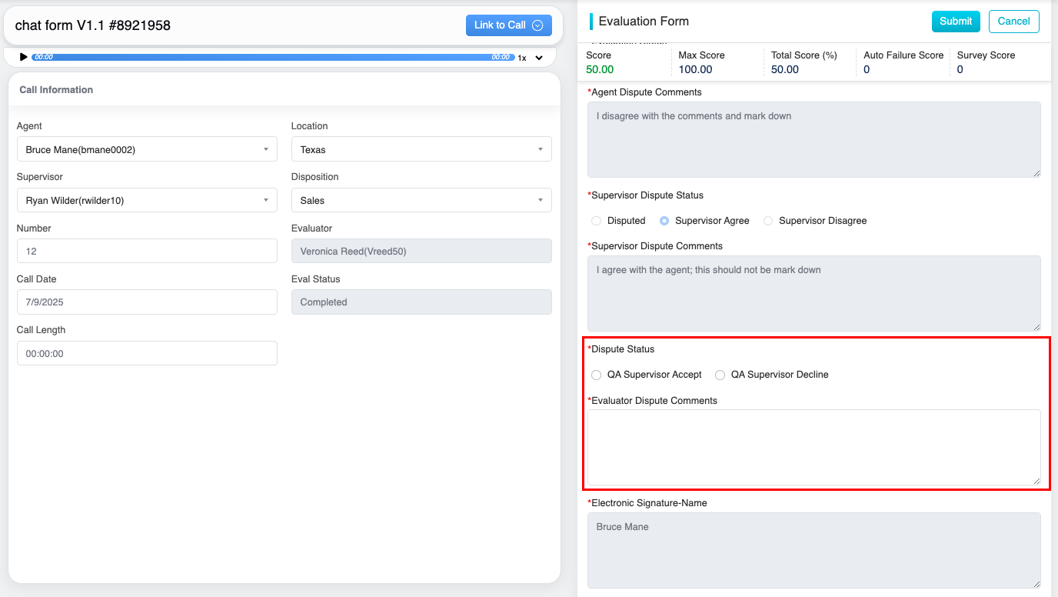Viewport: 1058px width, 597px height.
Task: Pick the Supervisor Disagree radio button
Action: coord(768,221)
